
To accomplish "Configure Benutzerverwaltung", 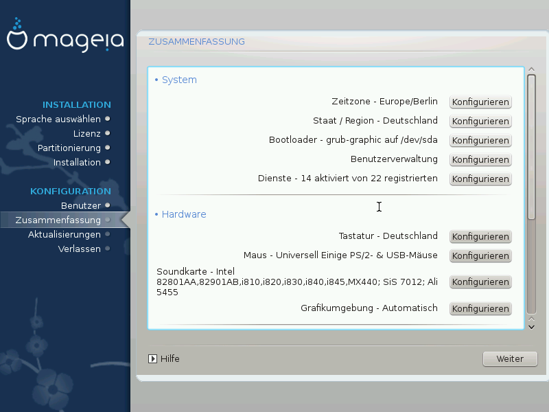I will pos(480,160).
